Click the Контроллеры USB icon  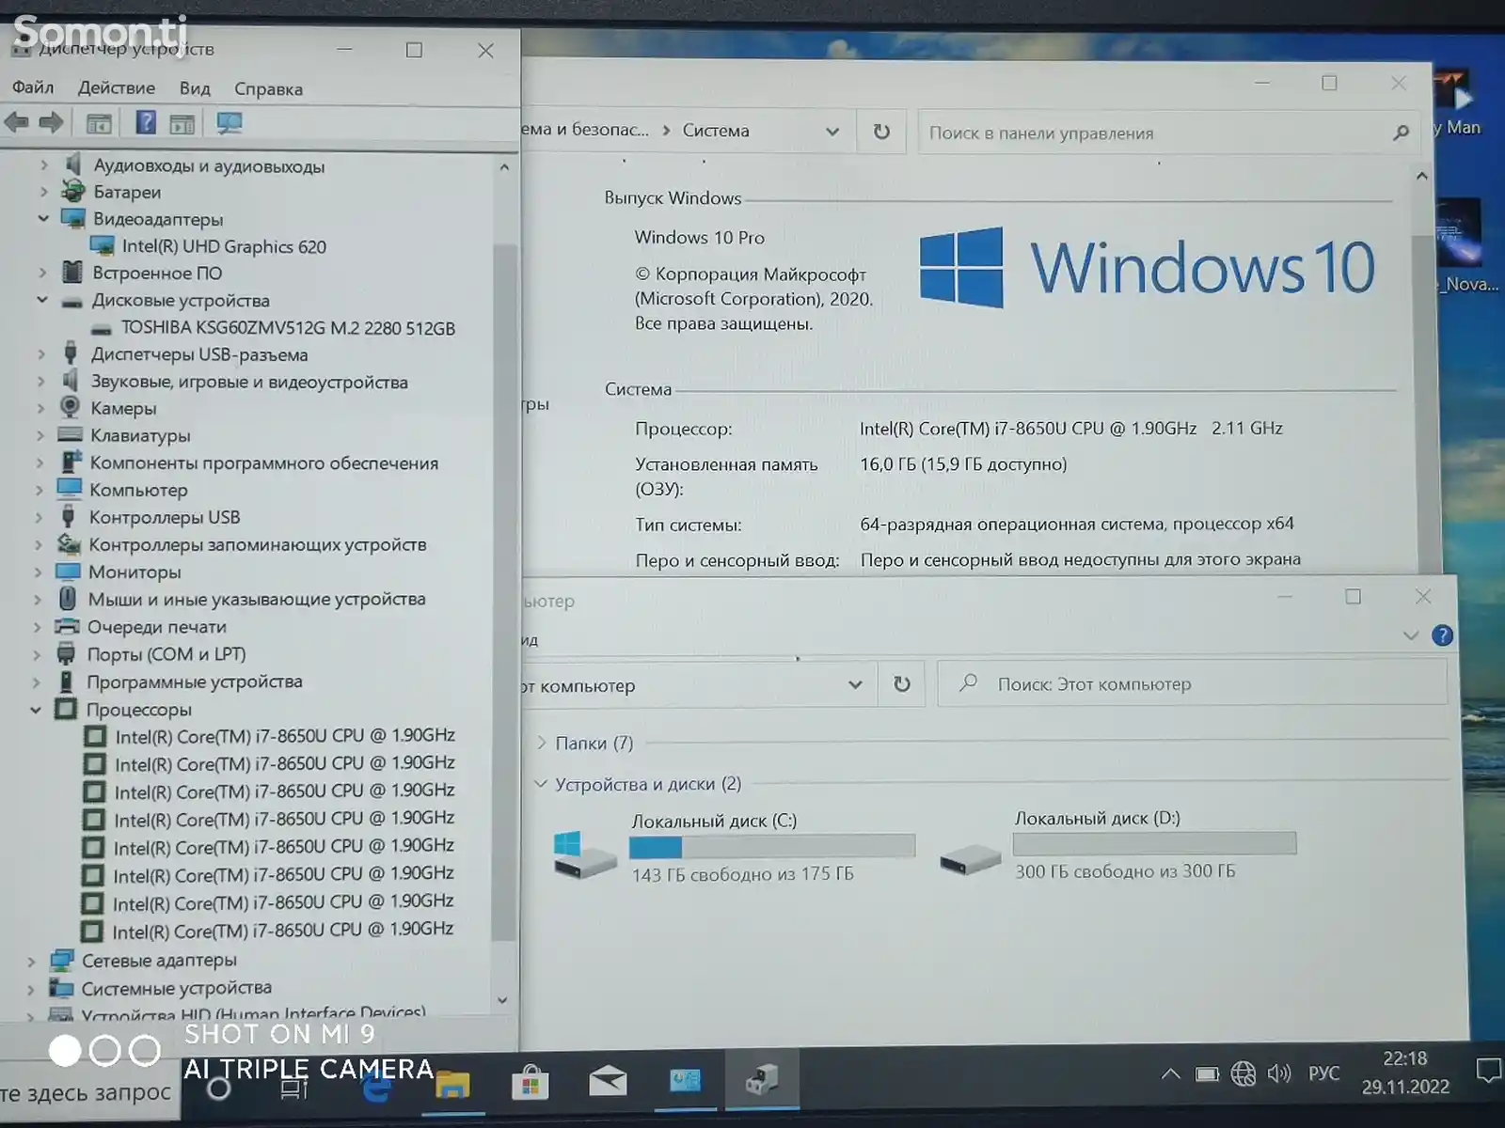68,516
